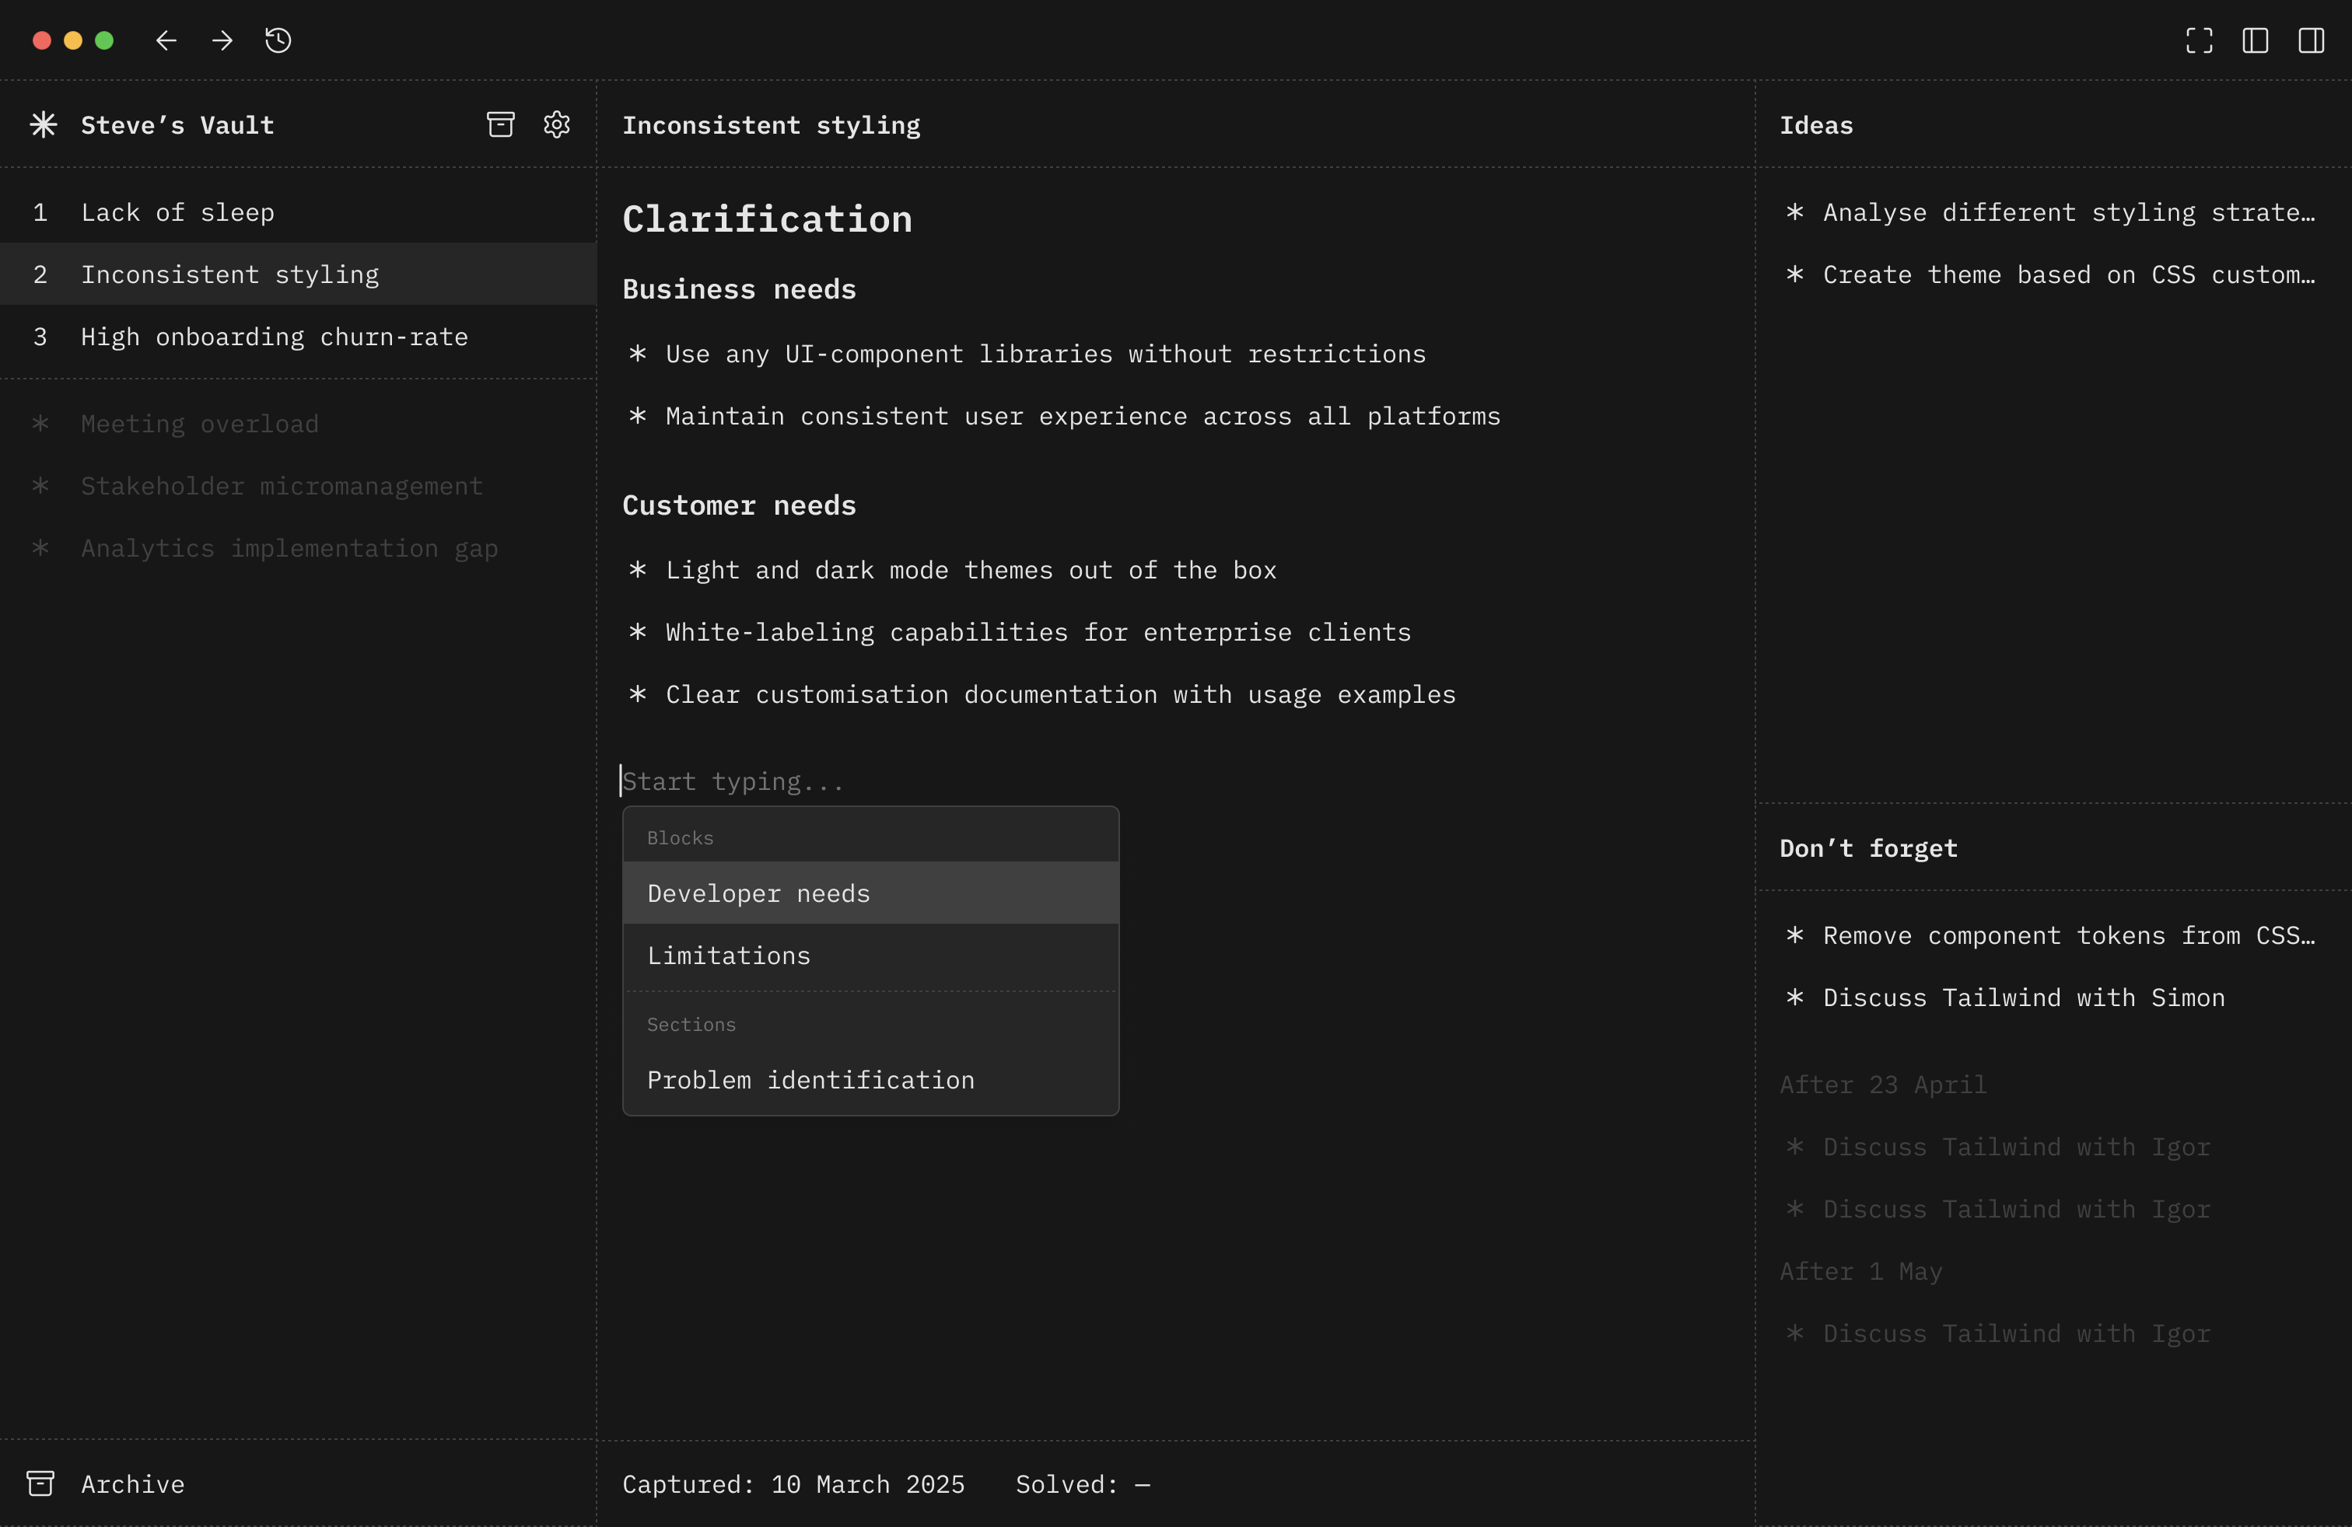Open version history with the clock icon
Image resolution: width=2352 pixels, height=1527 pixels.
(x=278, y=40)
